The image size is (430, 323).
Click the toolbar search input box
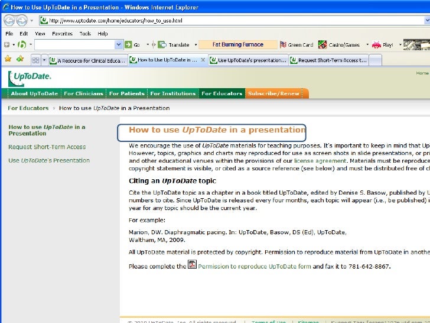74,44
